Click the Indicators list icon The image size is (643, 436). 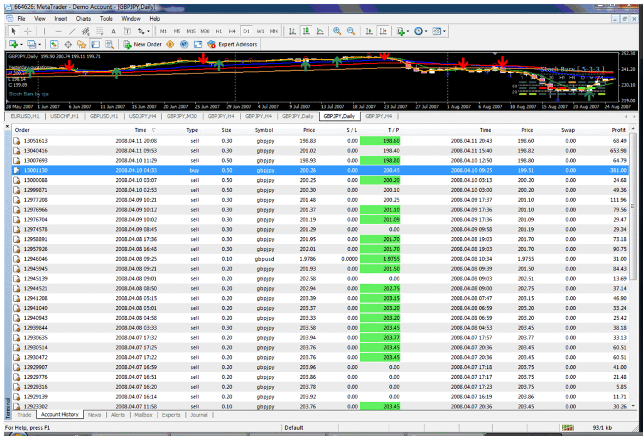[x=400, y=31]
